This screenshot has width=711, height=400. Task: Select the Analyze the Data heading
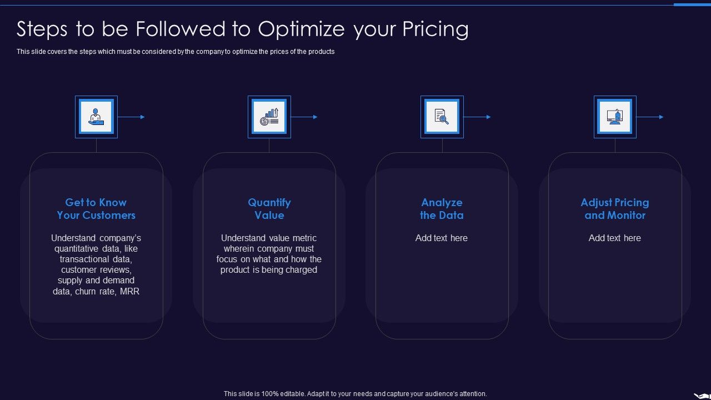[442, 209]
